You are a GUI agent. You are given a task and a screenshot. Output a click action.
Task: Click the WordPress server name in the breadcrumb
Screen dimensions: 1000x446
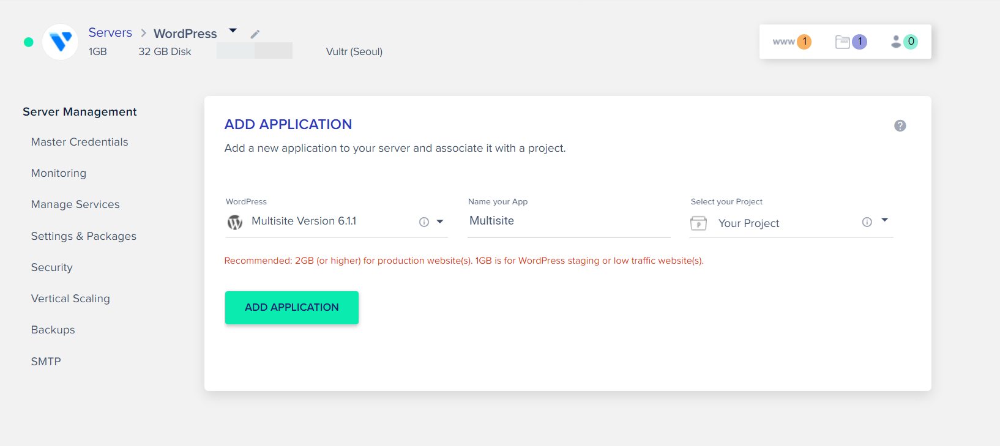[185, 34]
